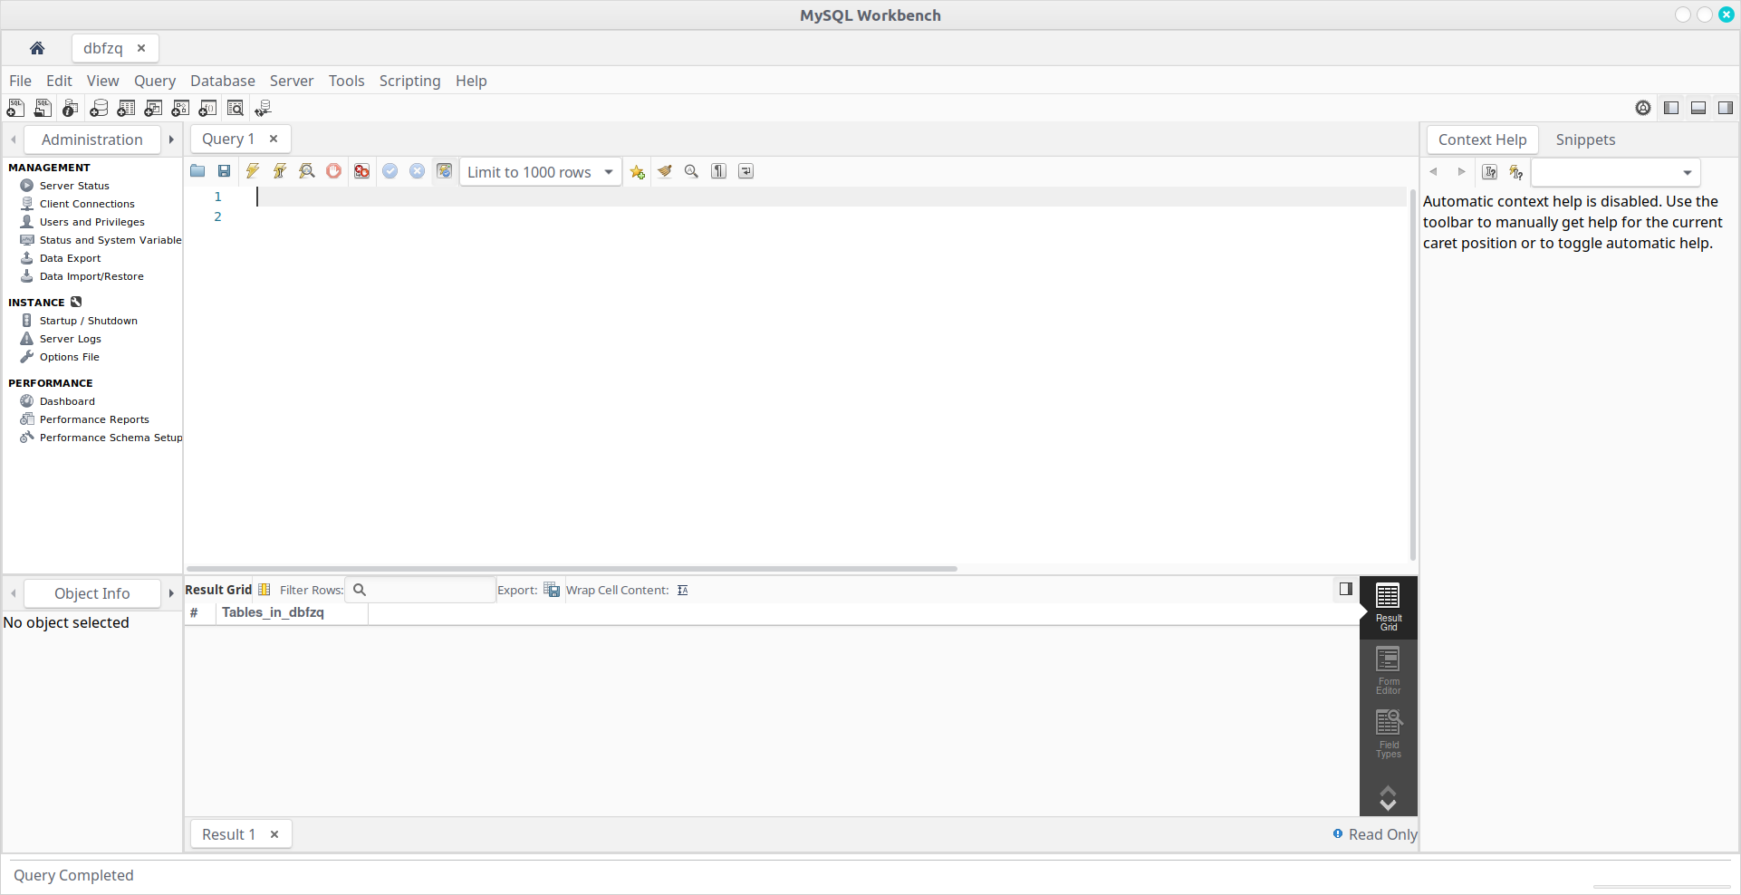Save the script to file

(x=224, y=171)
